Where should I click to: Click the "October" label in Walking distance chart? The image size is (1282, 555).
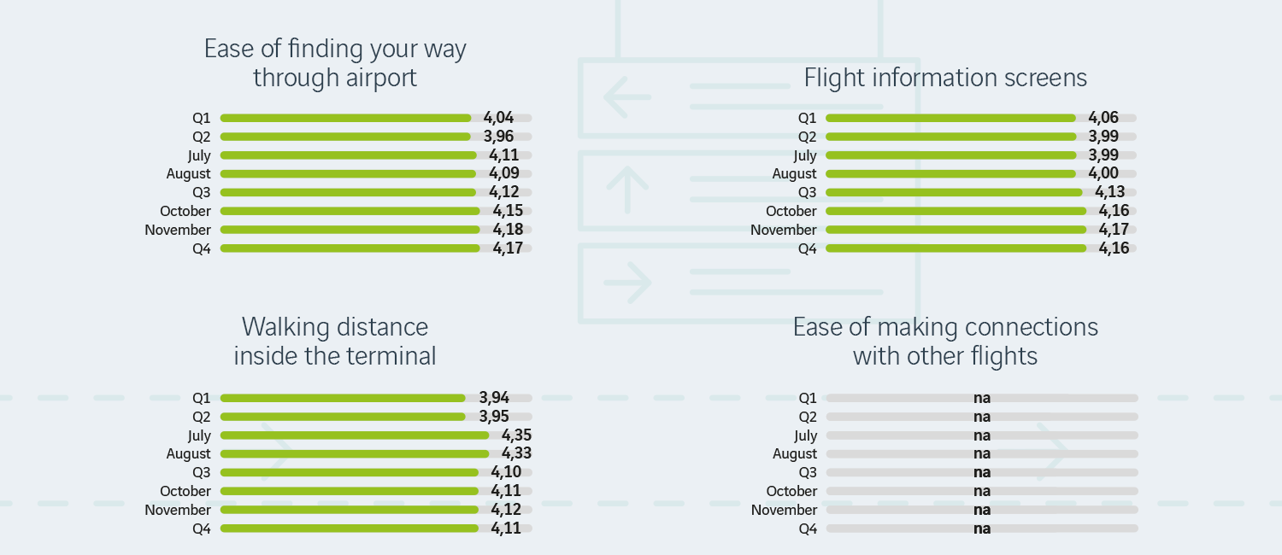[x=185, y=491]
